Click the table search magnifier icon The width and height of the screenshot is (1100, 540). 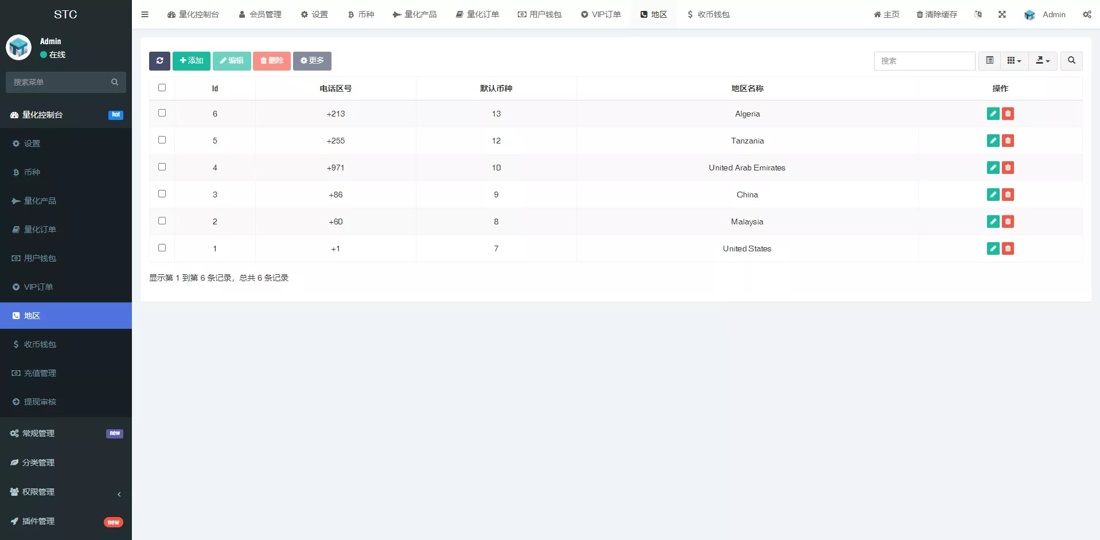[1071, 61]
